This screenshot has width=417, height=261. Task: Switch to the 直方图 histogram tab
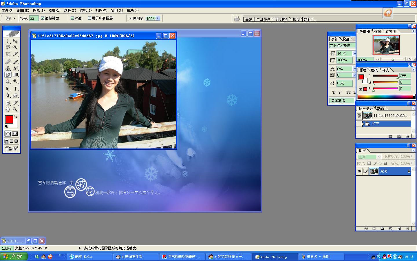[391, 31]
